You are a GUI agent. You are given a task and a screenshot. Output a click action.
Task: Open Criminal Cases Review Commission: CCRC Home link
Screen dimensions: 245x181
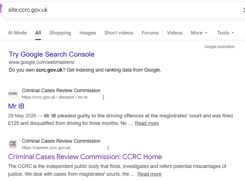(85, 157)
